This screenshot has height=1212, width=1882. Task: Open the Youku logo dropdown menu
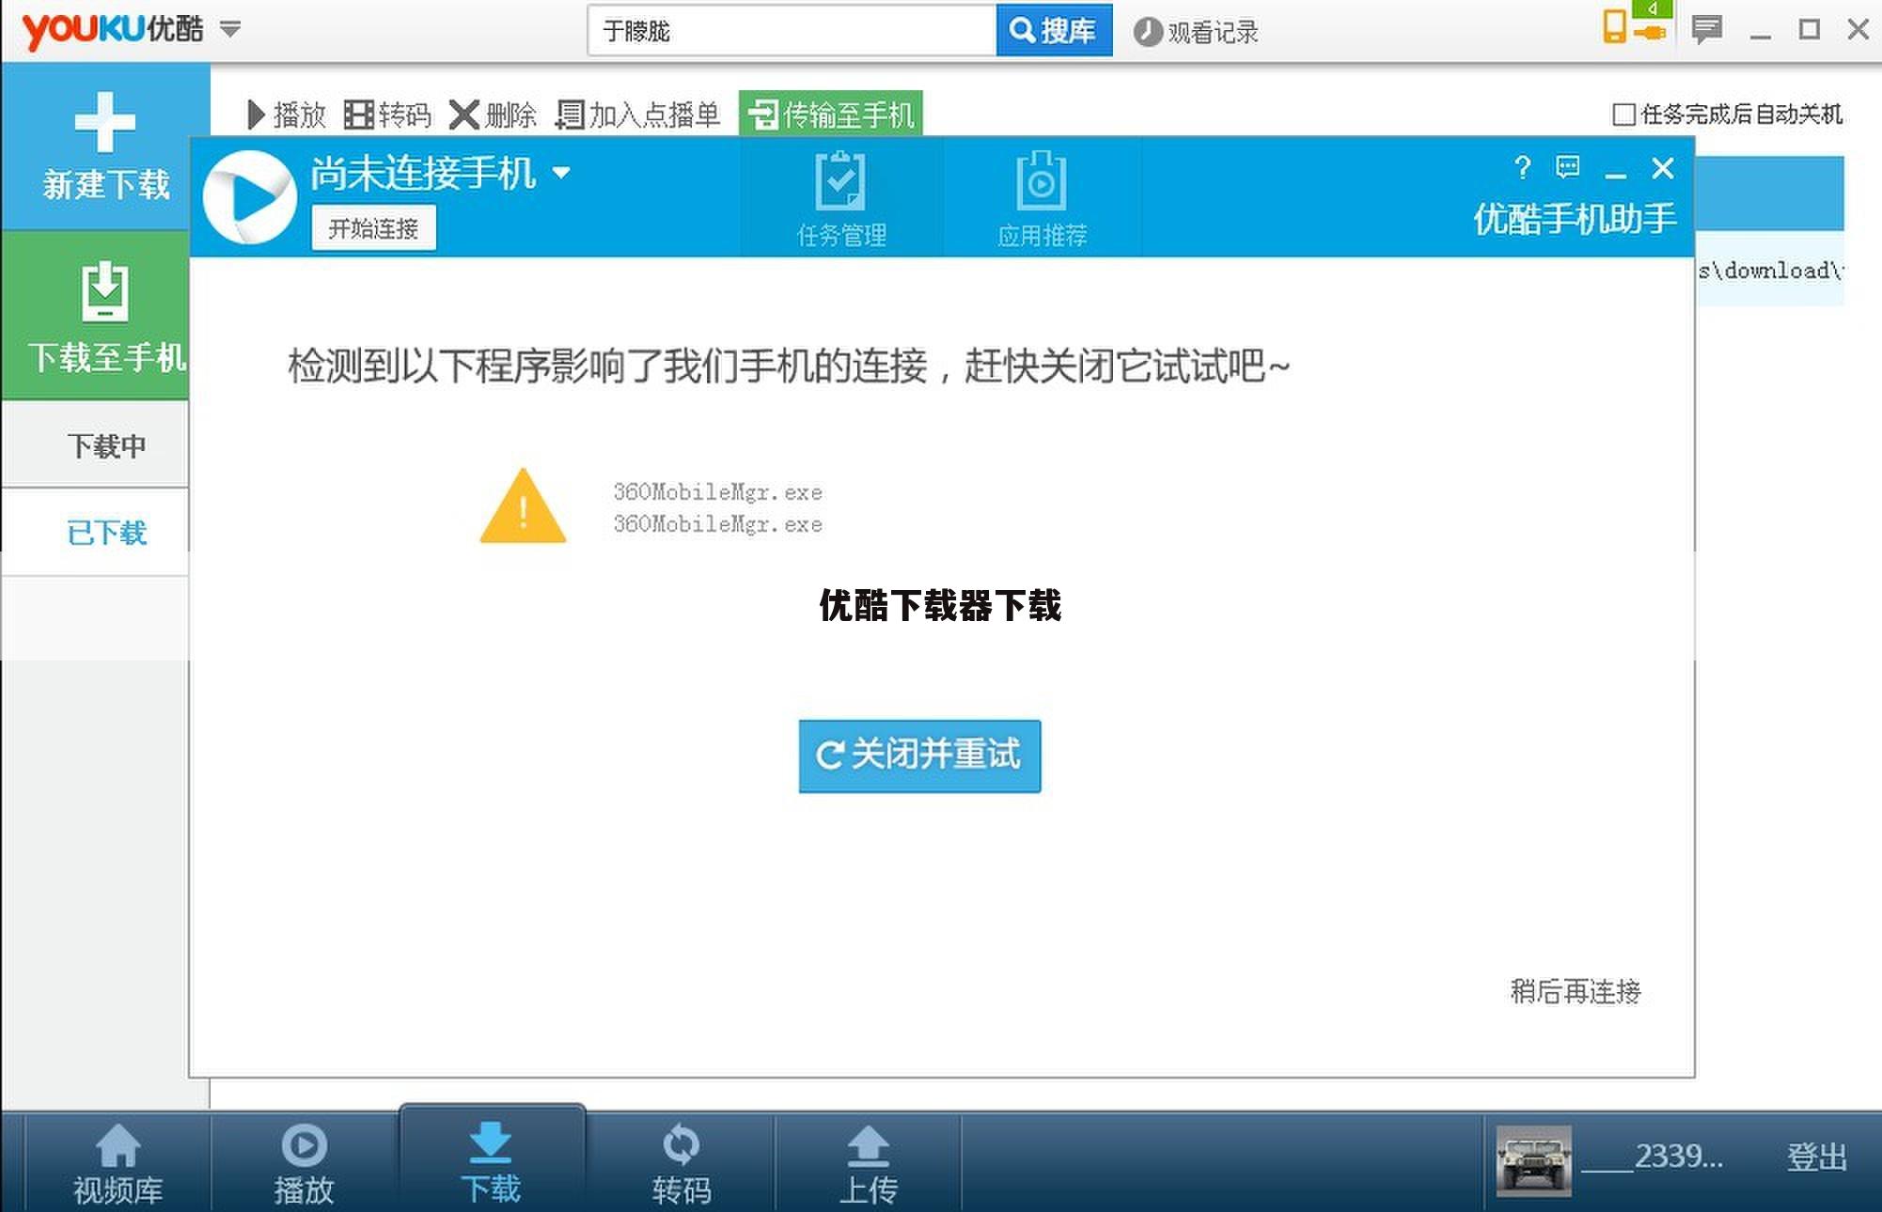(x=230, y=29)
